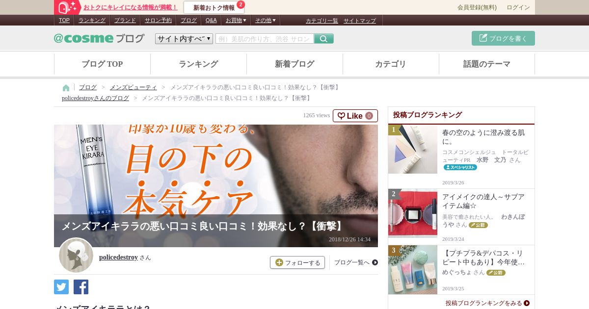
Task: Click the policedestroy profile avatar
Action: point(76,255)
